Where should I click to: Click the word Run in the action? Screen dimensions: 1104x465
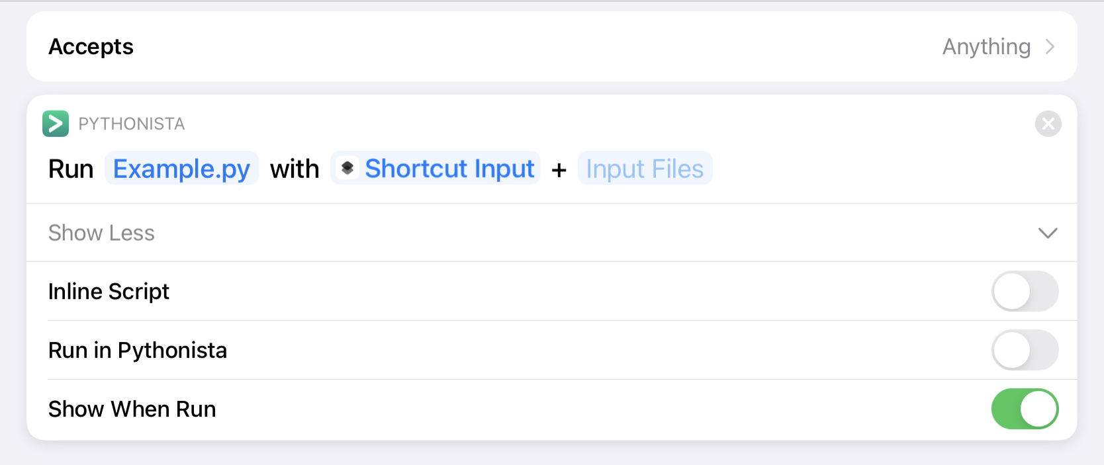tap(71, 169)
